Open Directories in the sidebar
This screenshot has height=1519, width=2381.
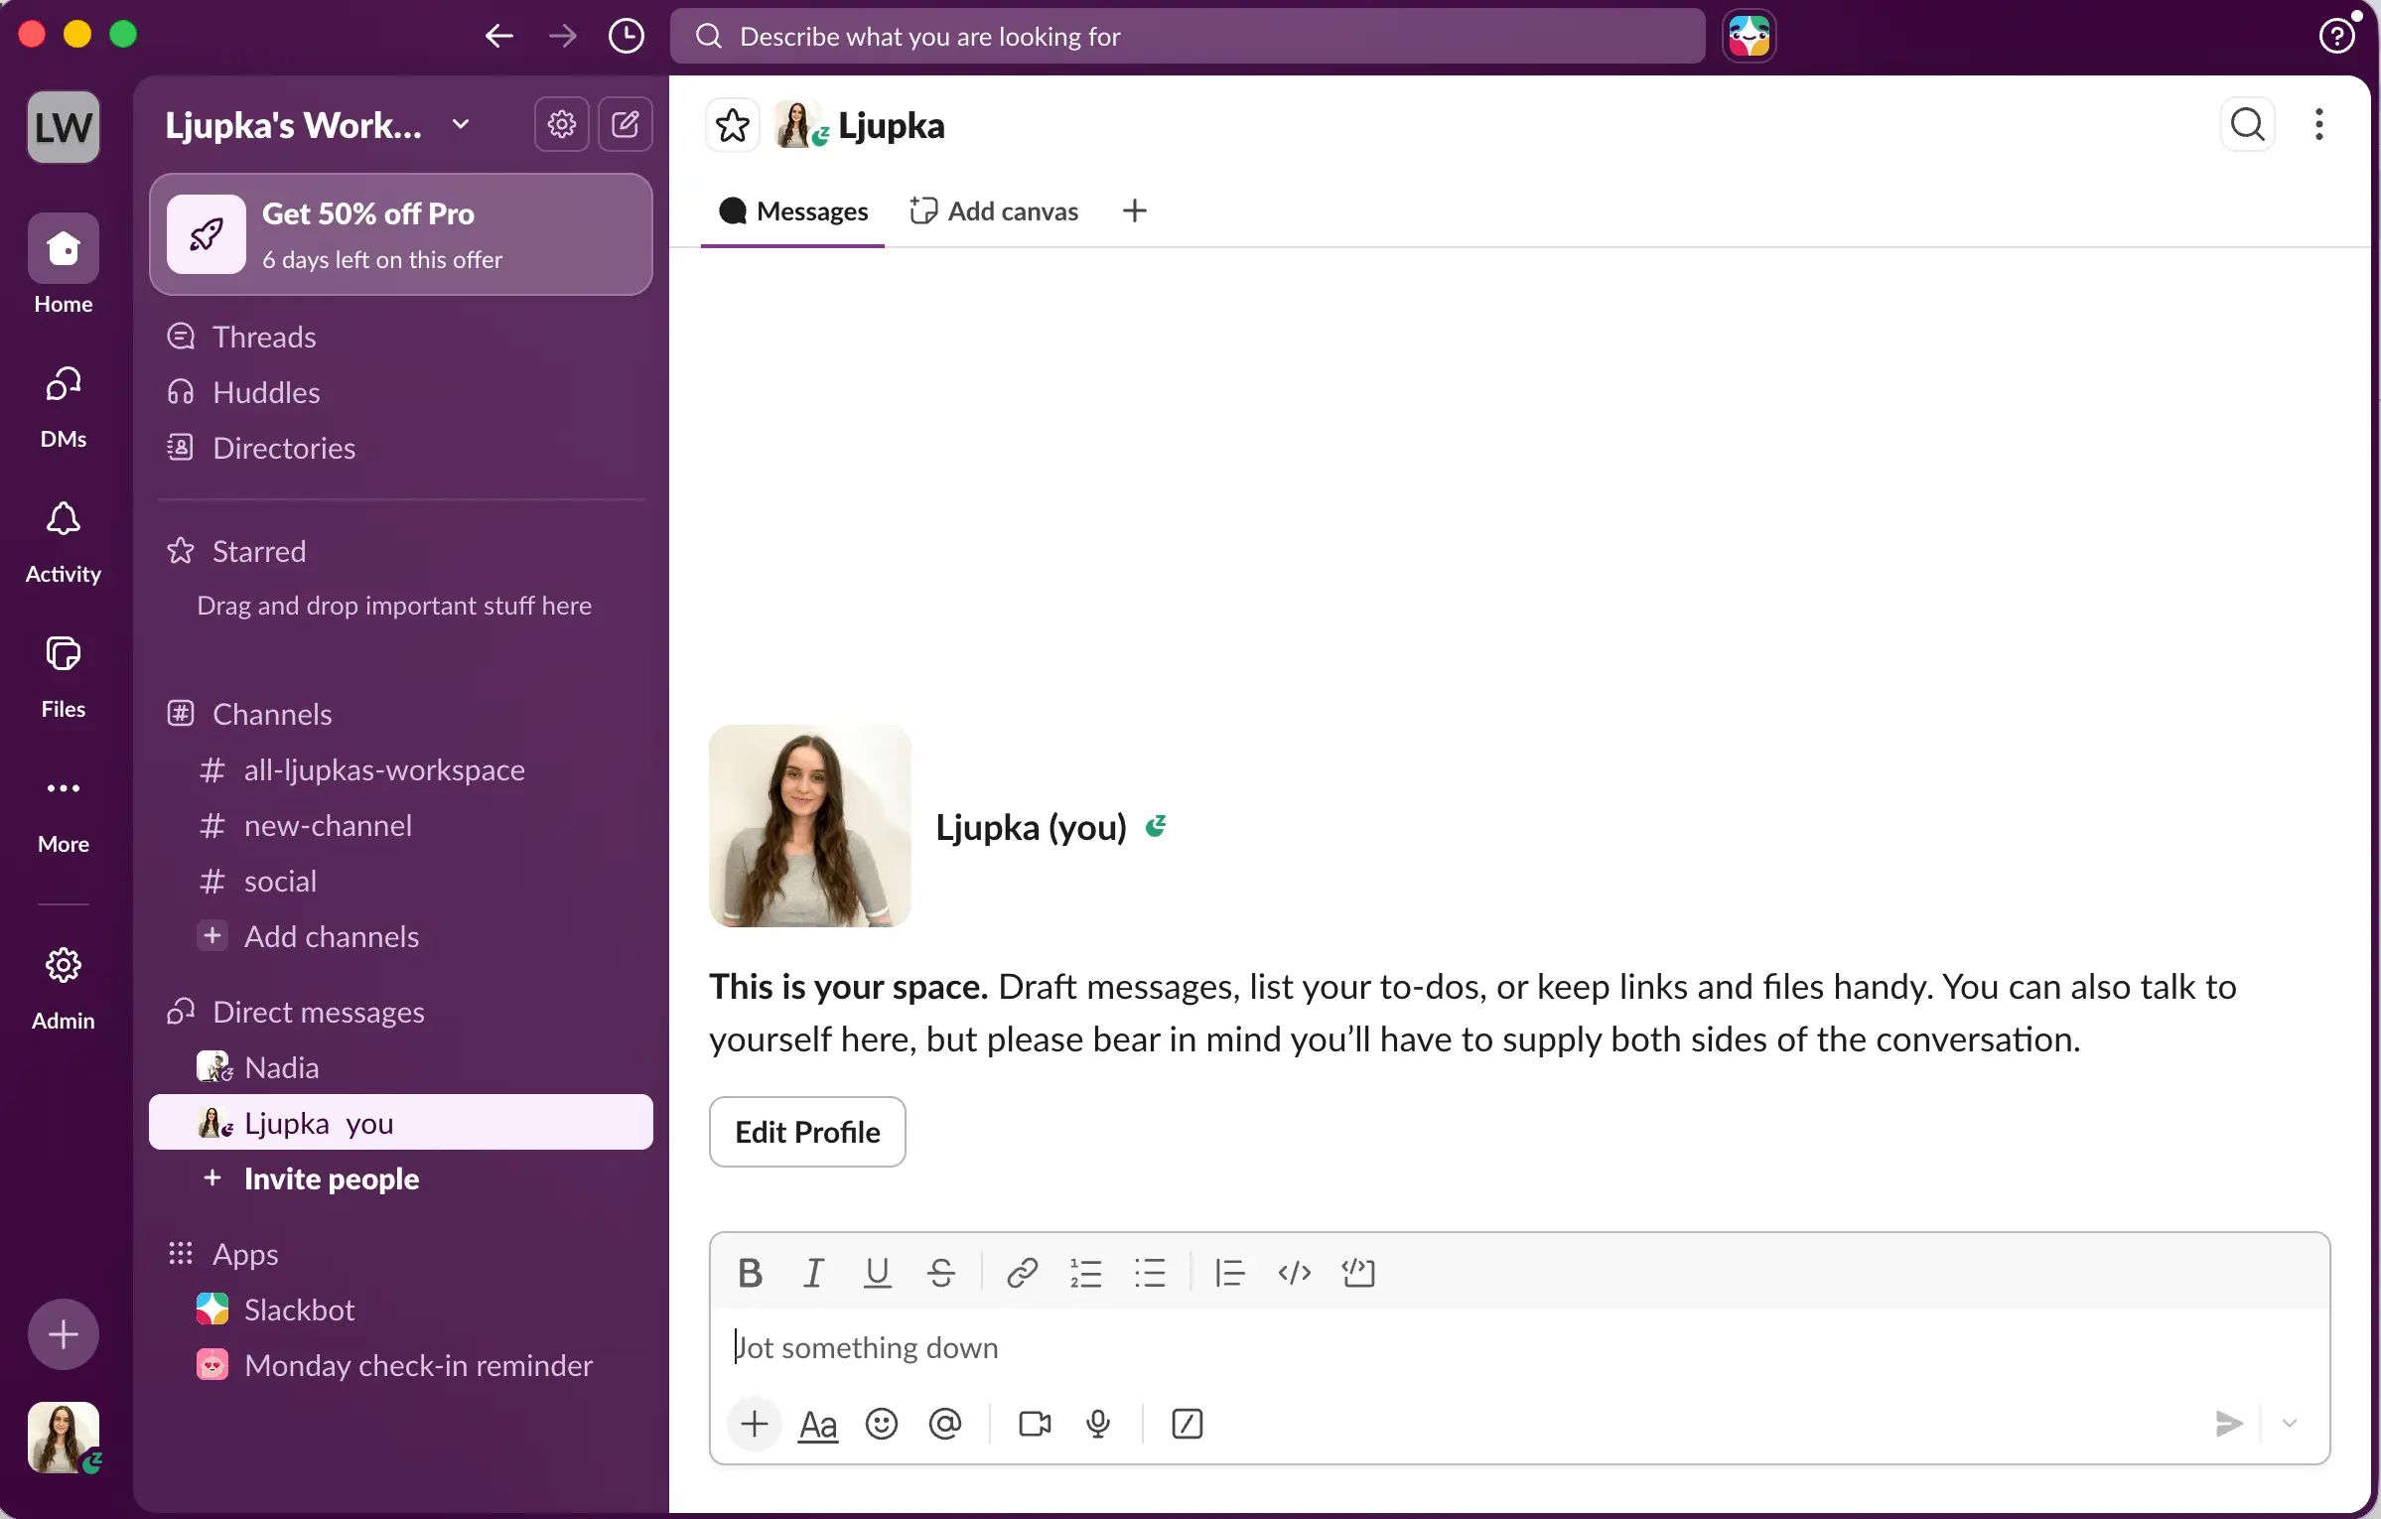[401, 448]
